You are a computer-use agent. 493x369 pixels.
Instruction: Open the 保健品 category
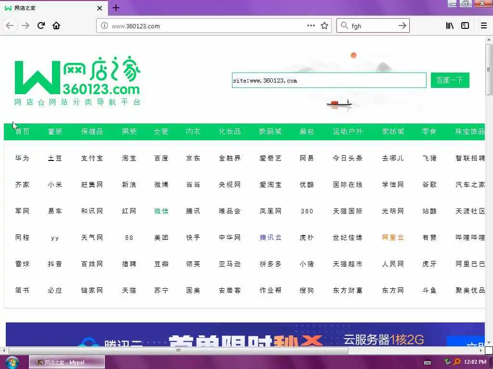[92, 132]
